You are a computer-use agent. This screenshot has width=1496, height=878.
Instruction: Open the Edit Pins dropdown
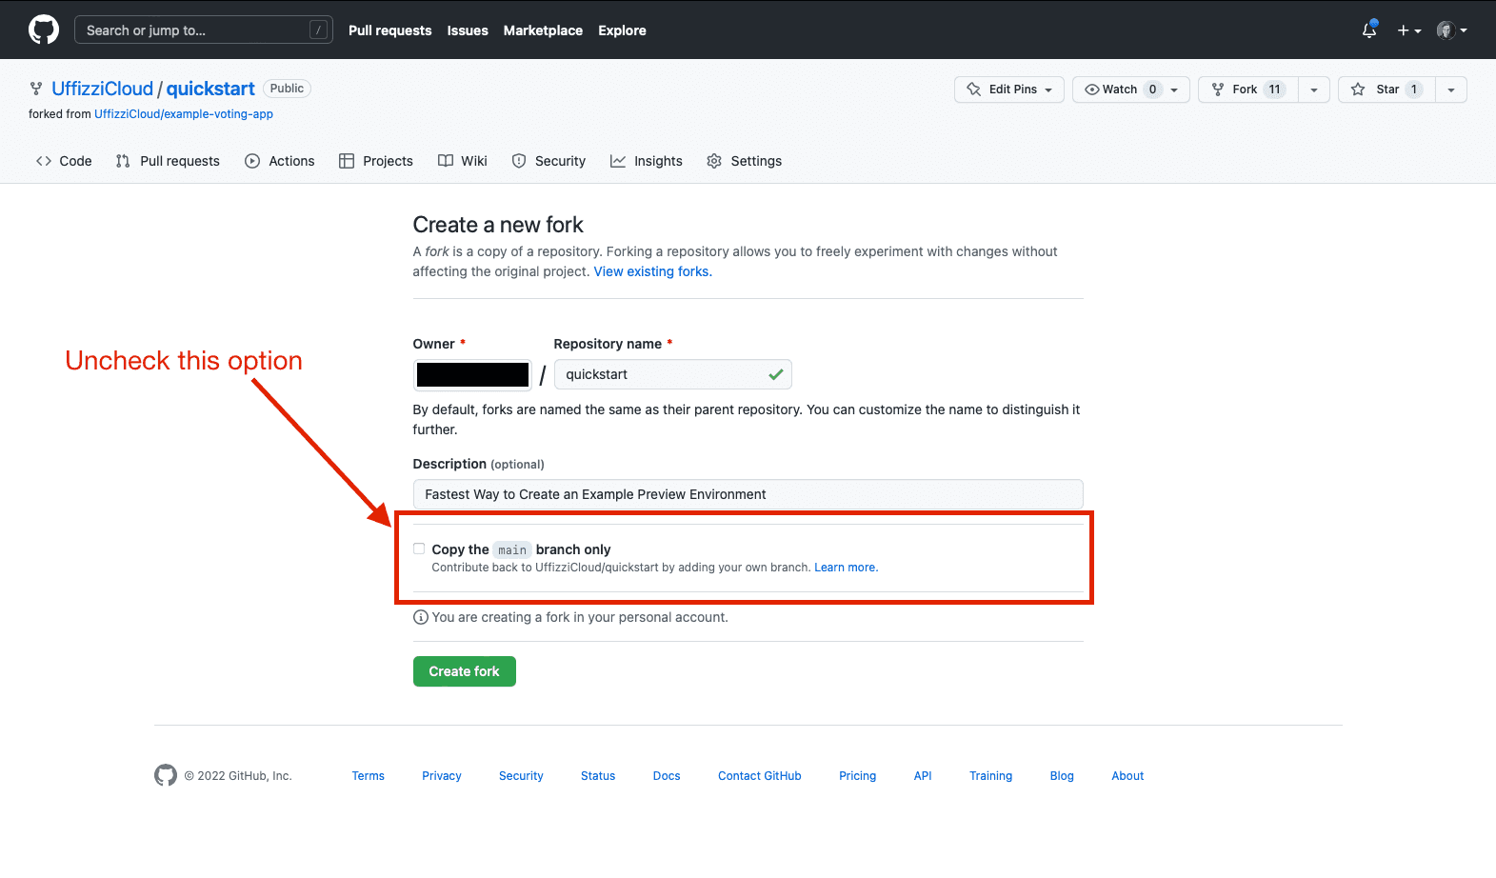pyautogui.click(x=1009, y=90)
